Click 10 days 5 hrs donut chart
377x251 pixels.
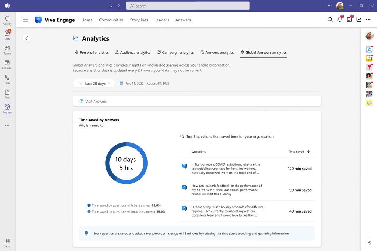[126, 163]
